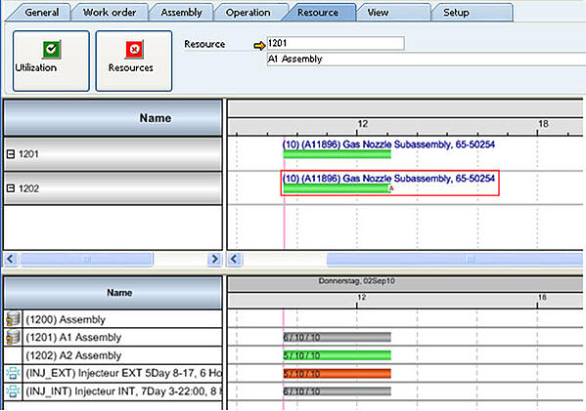This screenshot has height=411, width=586.
Task: Click the lower Name column header
Action: [x=113, y=293]
